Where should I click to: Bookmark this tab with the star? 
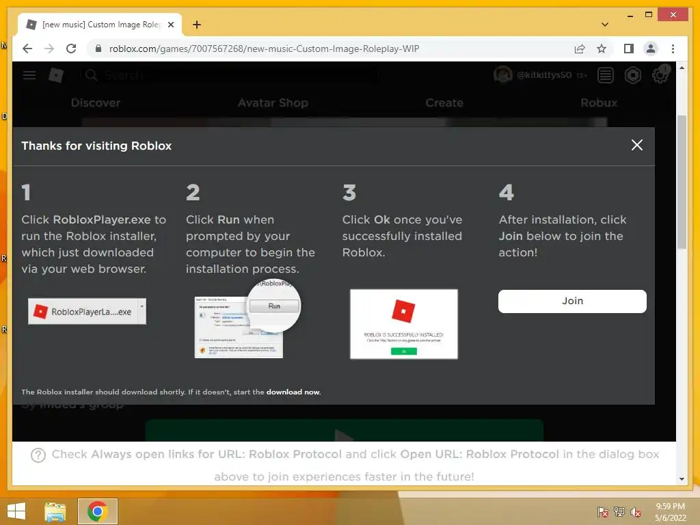point(602,49)
